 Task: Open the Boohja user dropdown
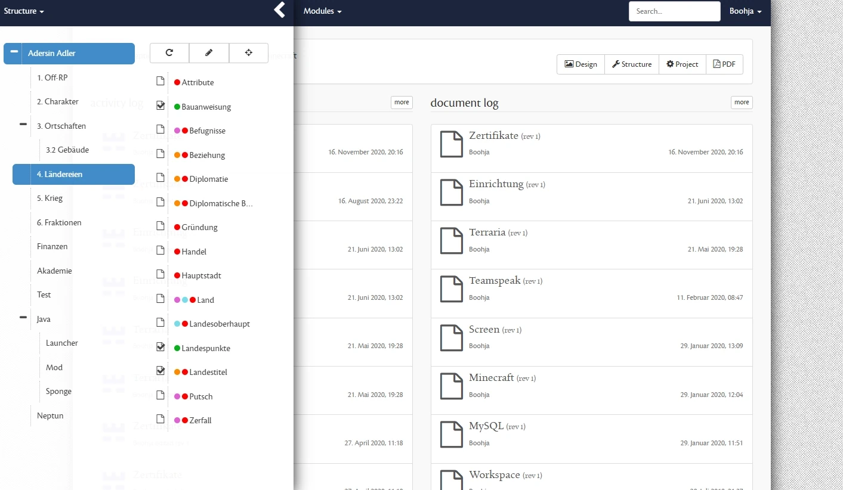[745, 11]
